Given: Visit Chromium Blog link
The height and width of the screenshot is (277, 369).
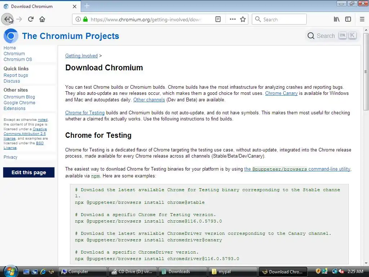Looking at the screenshot, I should point(19,97).
